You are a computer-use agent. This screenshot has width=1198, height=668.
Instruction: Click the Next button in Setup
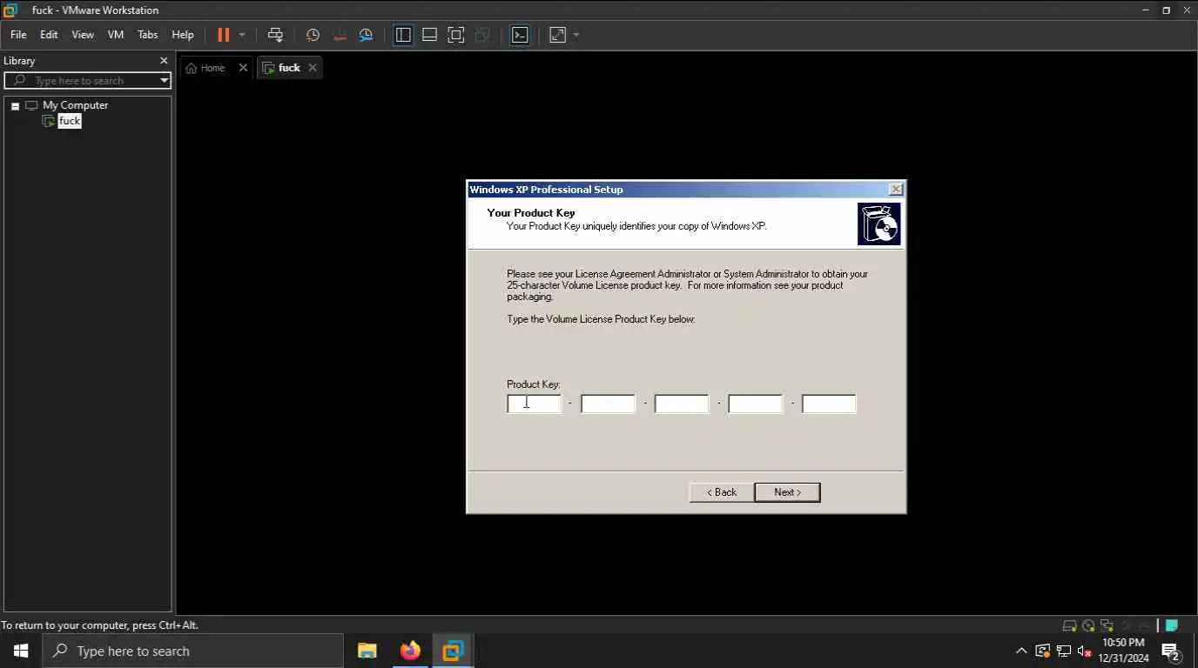pyautogui.click(x=787, y=492)
